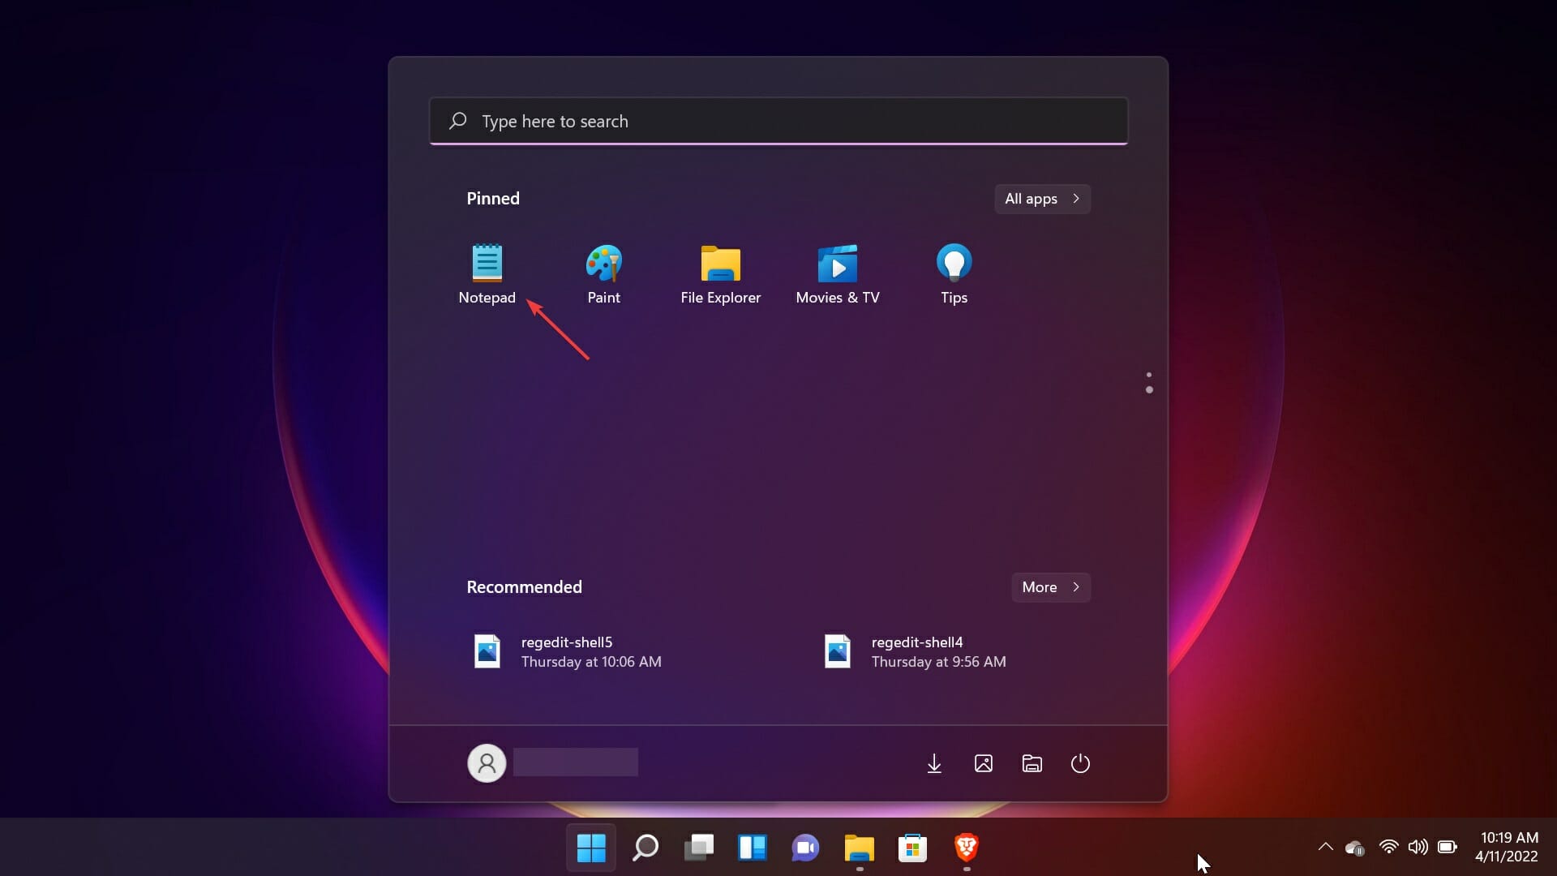Open Task View on the taskbar
The height and width of the screenshot is (876, 1557).
[698, 848]
